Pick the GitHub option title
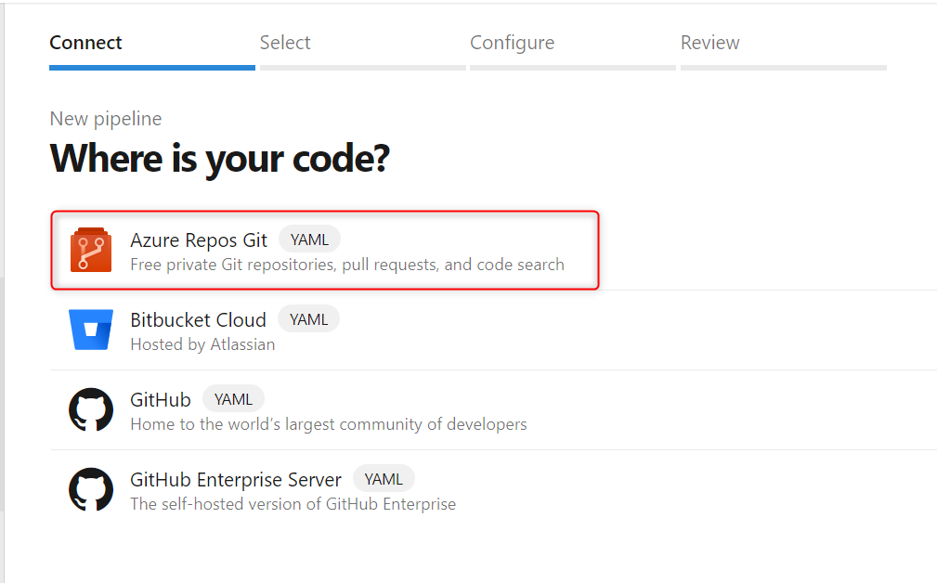Image resolution: width=937 pixels, height=583 pixels. (161, 399)
